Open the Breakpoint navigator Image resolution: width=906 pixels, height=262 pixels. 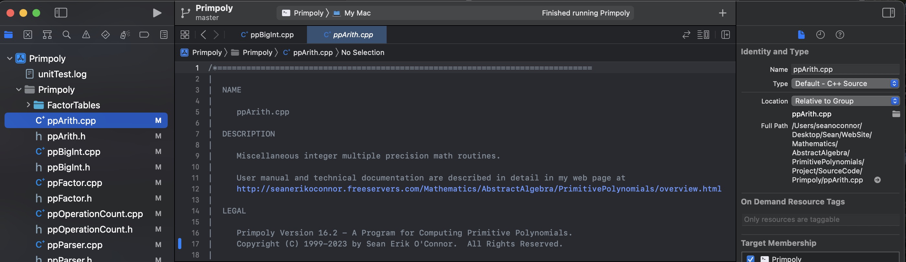[144, 35]
